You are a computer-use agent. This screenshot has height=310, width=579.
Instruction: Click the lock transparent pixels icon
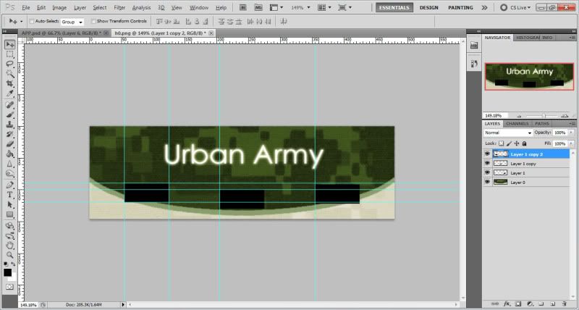pos(502,144)
